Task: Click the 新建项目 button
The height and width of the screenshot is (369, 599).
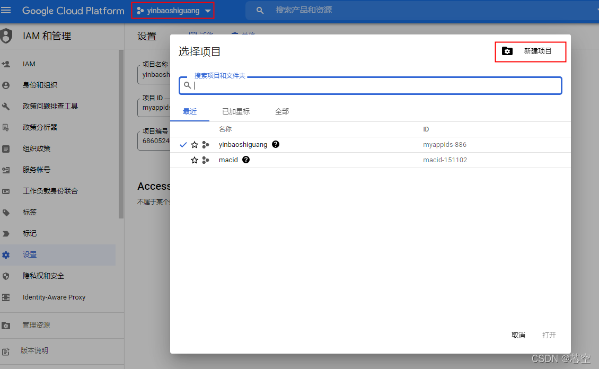Action: (531, 51)
